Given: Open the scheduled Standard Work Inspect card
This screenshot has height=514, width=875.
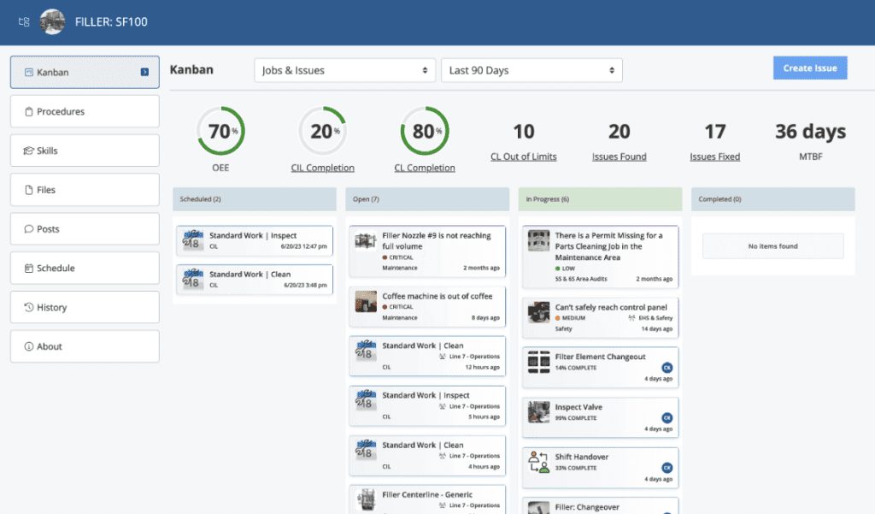Looking at the screenshot, I should pyautogui.click(x=254, y=240).
